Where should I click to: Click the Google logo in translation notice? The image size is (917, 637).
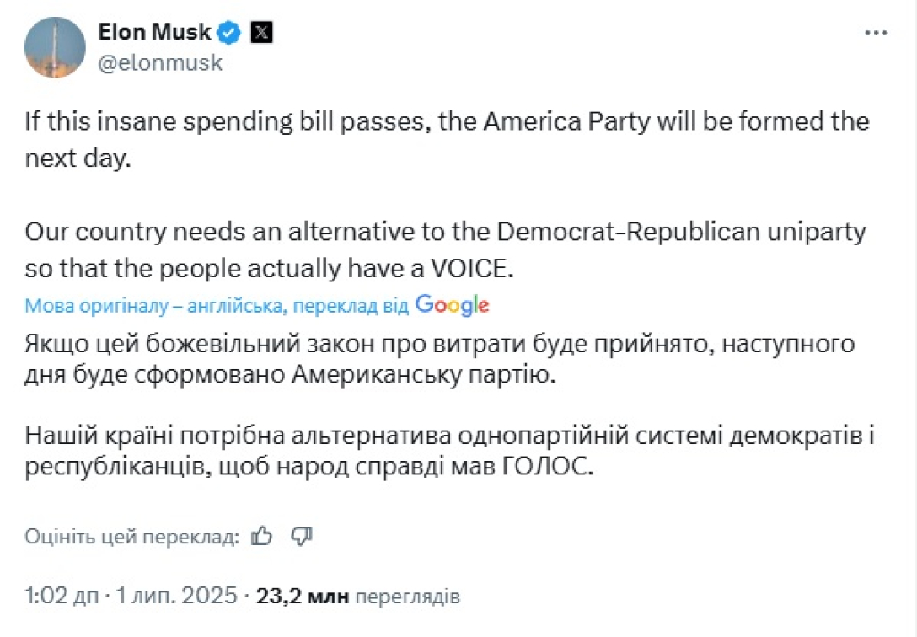pyautogui.click(x=453, y=305)
